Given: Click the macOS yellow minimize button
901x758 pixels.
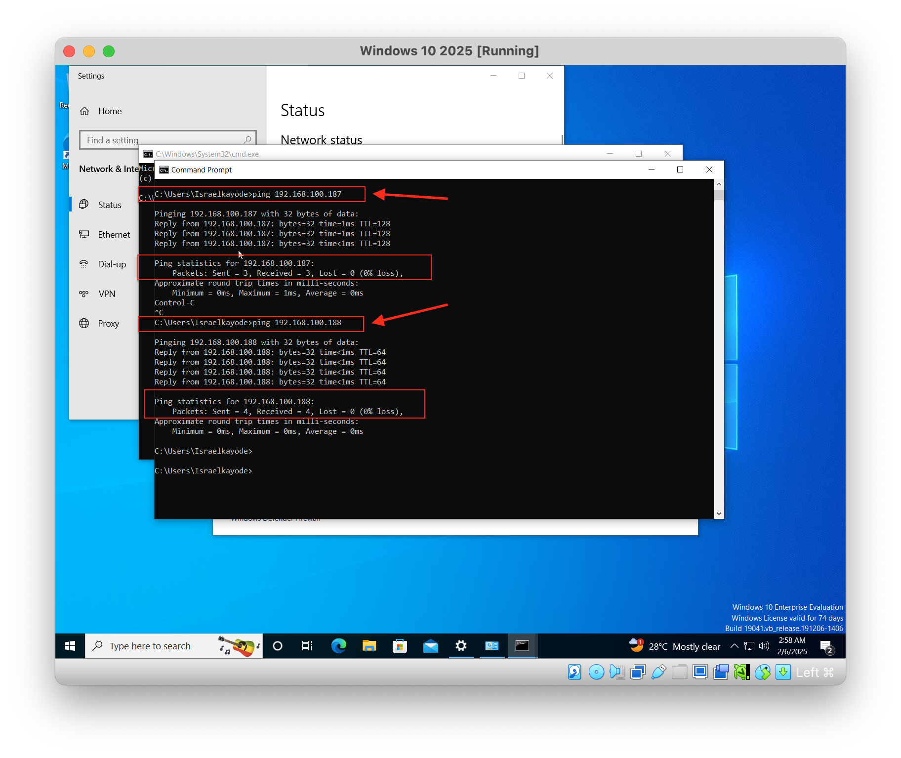Looking at the screenshot, I should click(x=89, y=51).
